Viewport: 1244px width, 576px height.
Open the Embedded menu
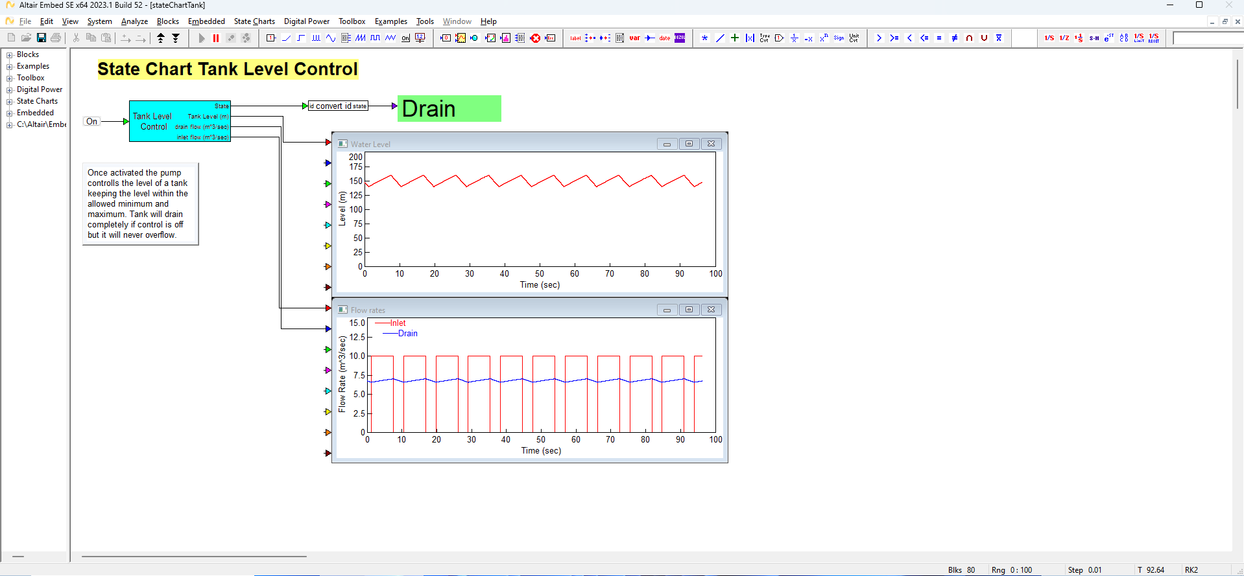[206, 21]
